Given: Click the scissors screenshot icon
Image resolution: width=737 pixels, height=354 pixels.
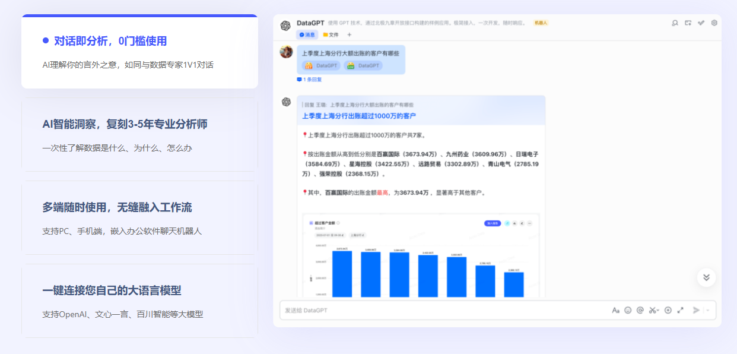Looking at the screenshot, I should [x=653, y=310].
